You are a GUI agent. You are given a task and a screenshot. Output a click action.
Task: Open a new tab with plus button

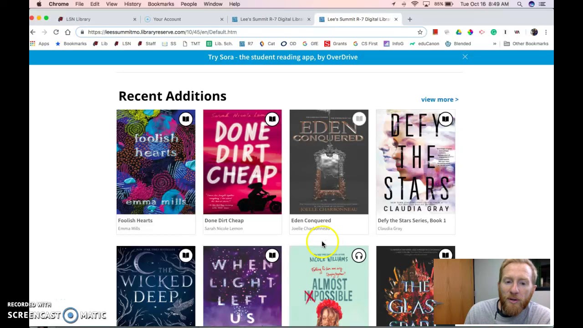[x=409, y=19]
